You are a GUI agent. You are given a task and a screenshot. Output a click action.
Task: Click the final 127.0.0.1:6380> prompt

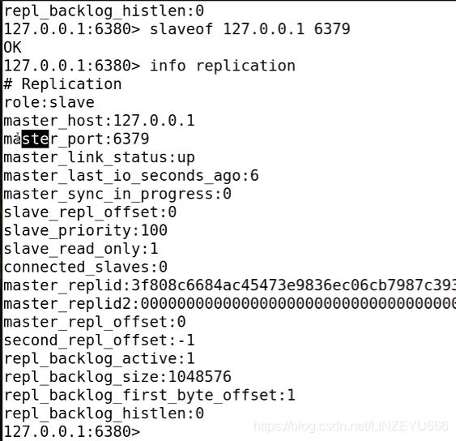[72, 432]
